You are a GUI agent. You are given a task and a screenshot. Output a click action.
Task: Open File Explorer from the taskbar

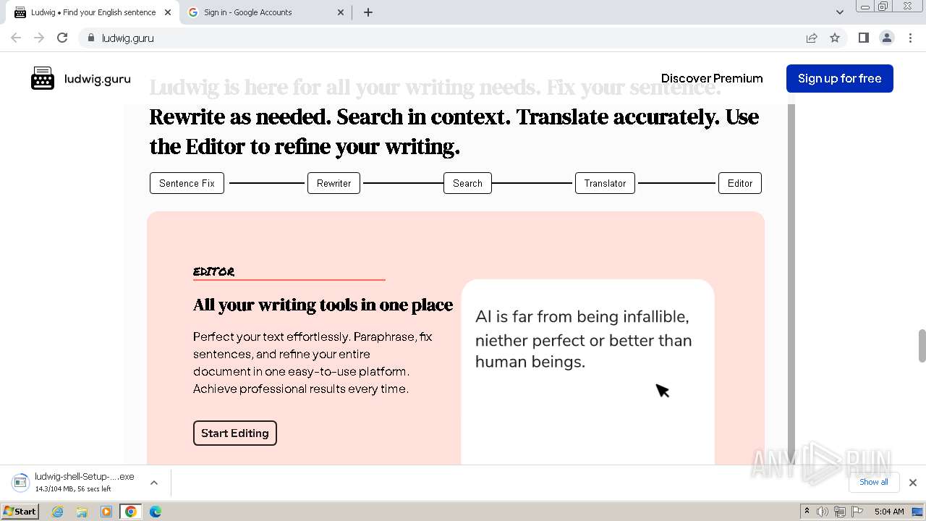(x=82, y=512)
